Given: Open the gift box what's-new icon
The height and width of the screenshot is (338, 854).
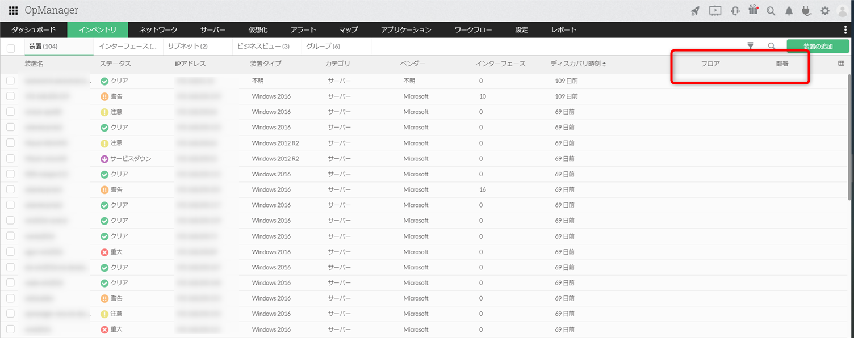Looking at the screenshot, I should point(753,10).
